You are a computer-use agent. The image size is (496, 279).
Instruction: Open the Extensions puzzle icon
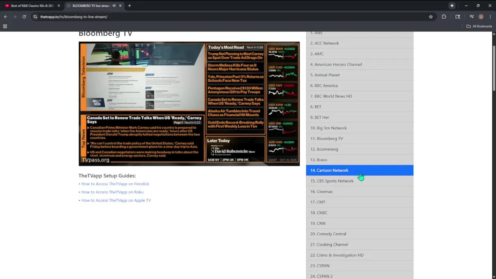click(444, 17)
